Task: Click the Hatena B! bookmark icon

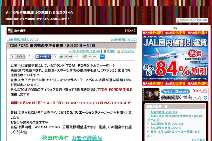Action: point(102,56)
